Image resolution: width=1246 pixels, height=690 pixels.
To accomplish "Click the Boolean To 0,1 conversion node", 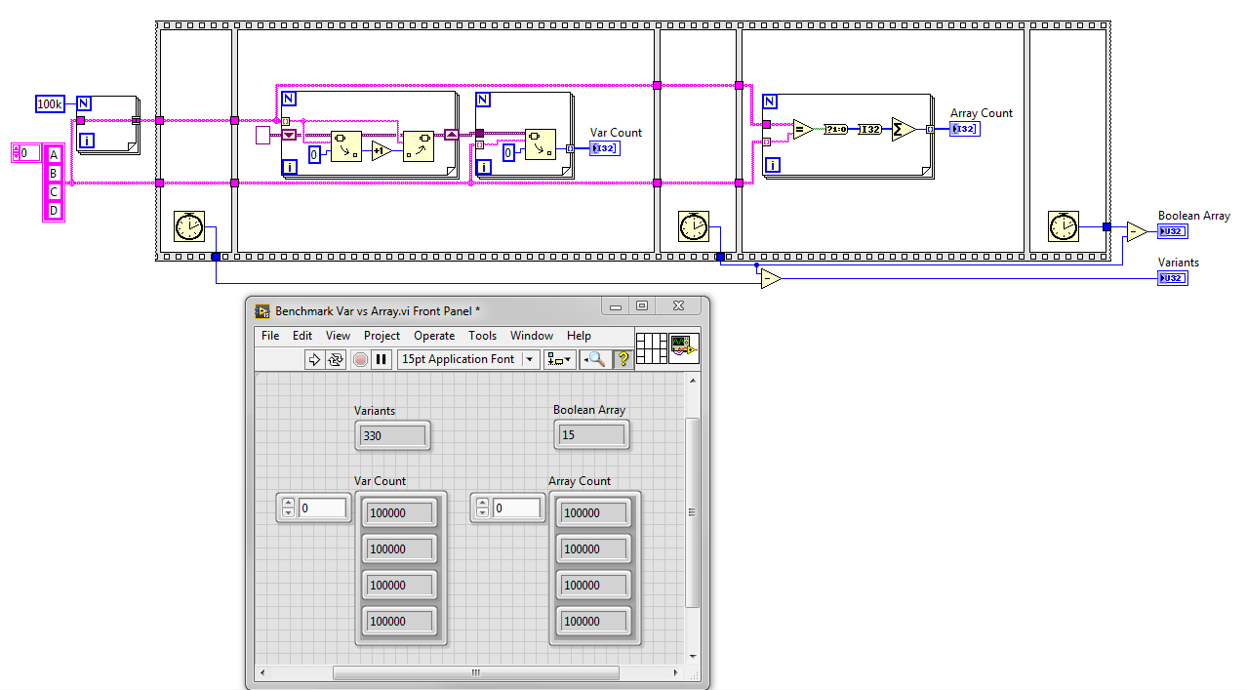I will coord(837,129).
